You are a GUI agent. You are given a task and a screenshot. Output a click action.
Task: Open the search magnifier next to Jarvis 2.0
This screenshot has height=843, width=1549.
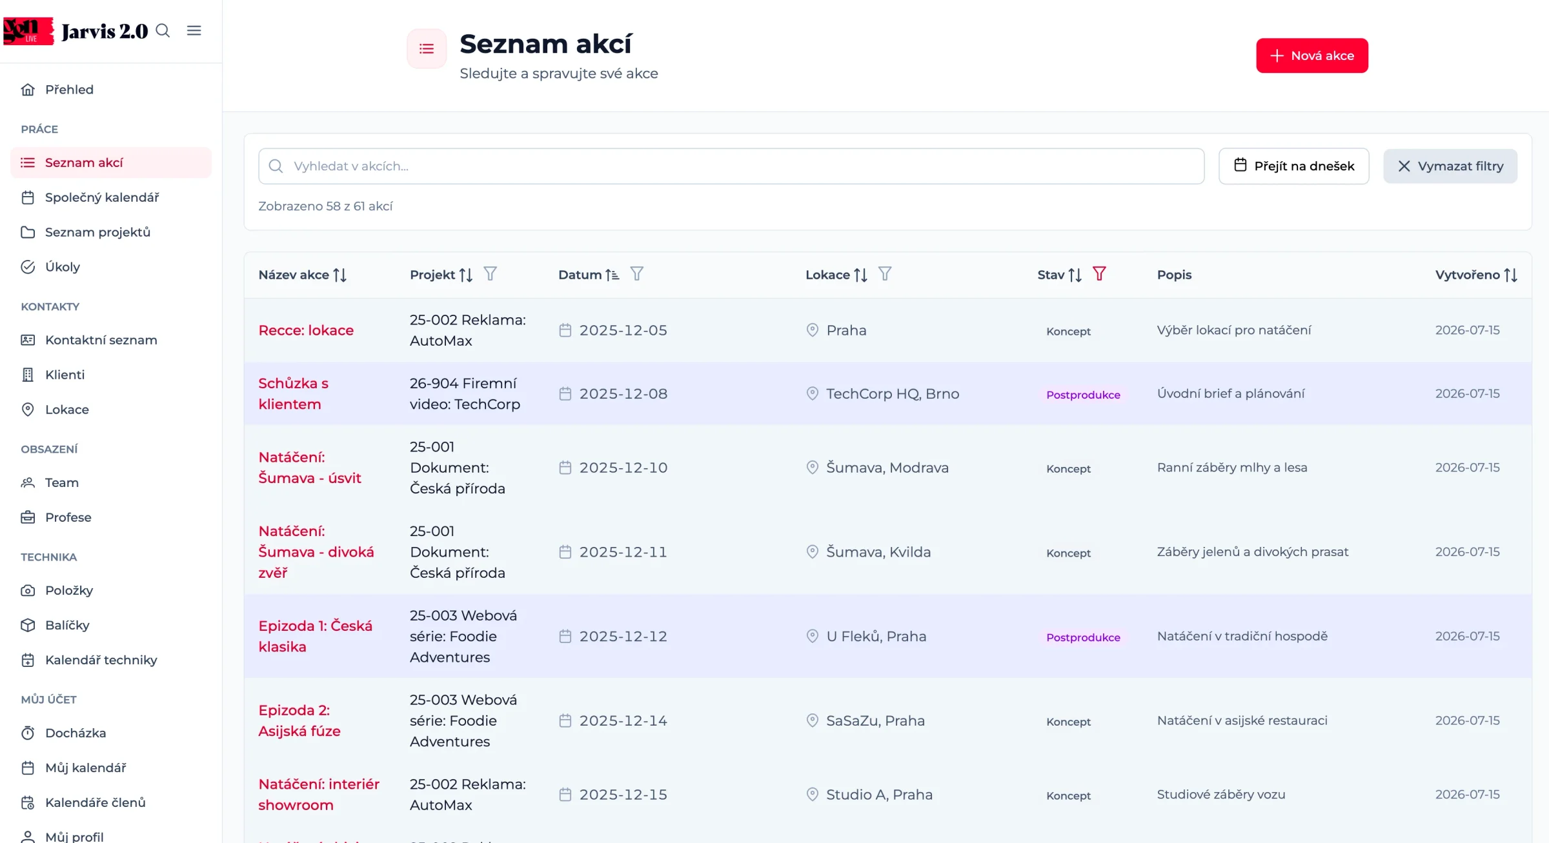point(163,30)
